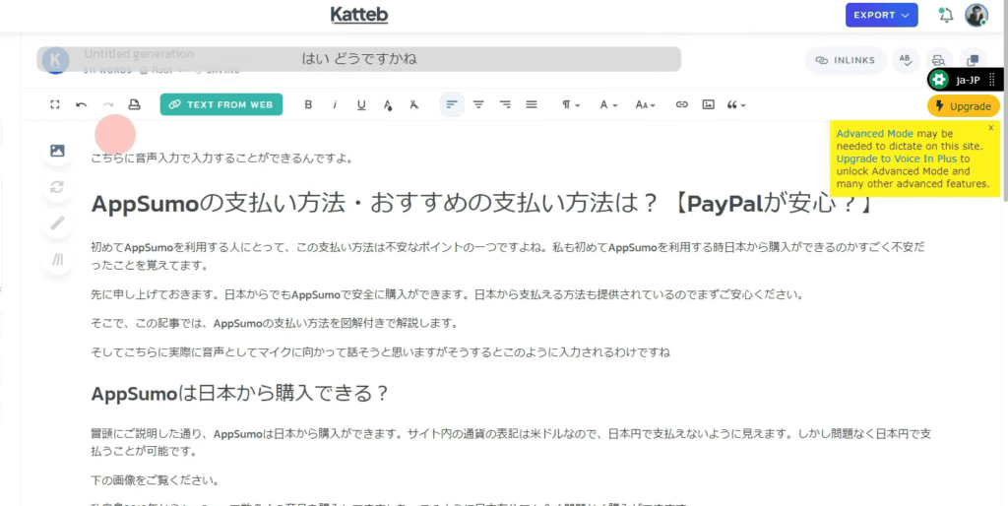Click the striped sidebar icon
The width and height of the screenshot is (1008, 506).
pos(57,259)
